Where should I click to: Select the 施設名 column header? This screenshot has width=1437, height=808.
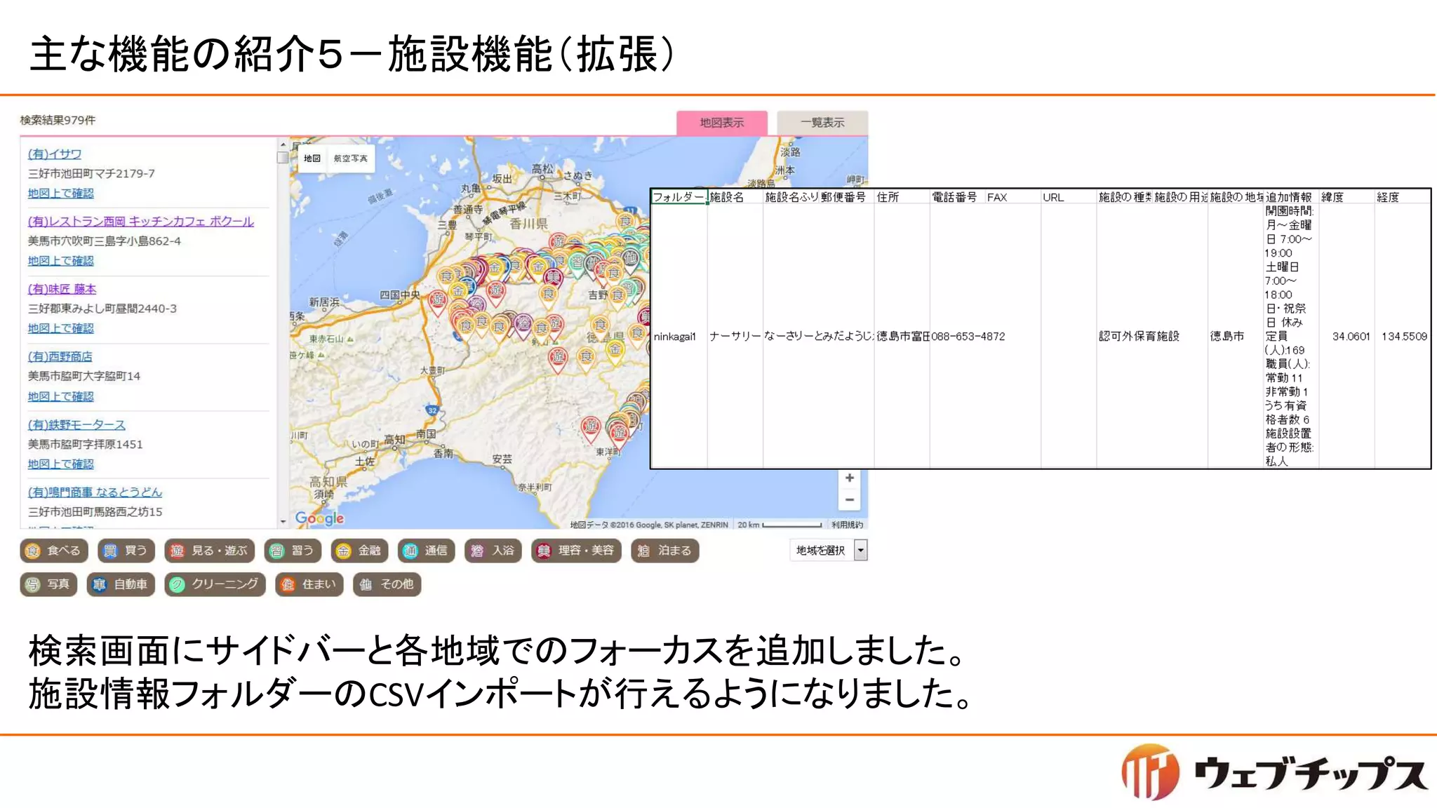tap(735, 197)
